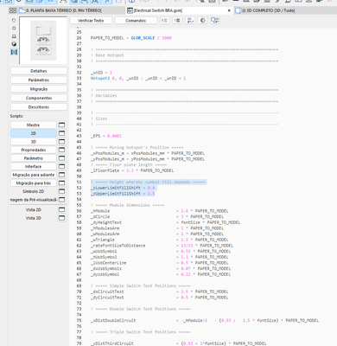Click Verificar Texto button
The width and height of the screenshot is (337, 346).
tap(91, 21)
